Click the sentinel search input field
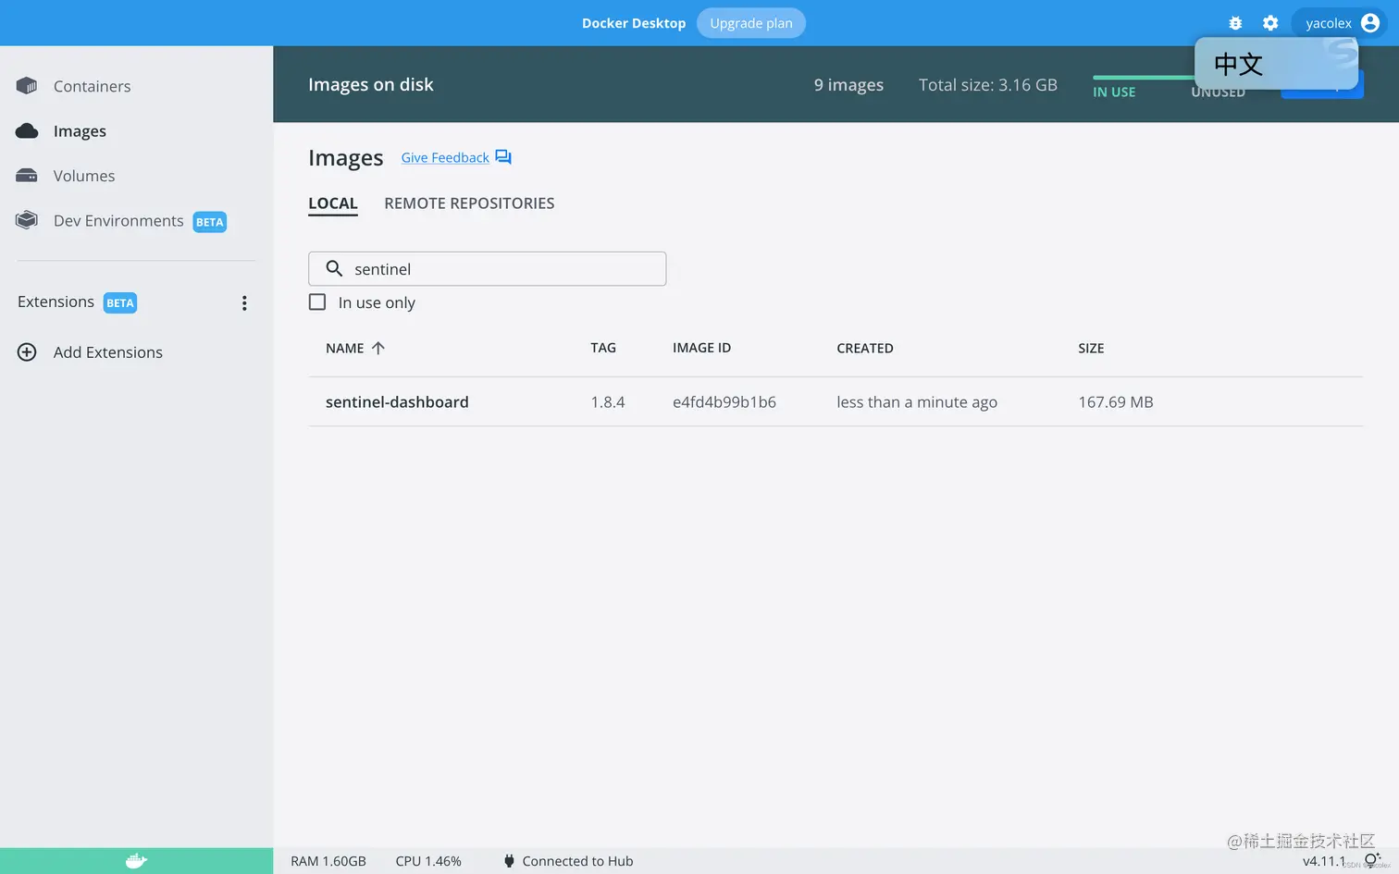Image resolution: width=1399 pixels, height=874 pixels. (487, 269)
